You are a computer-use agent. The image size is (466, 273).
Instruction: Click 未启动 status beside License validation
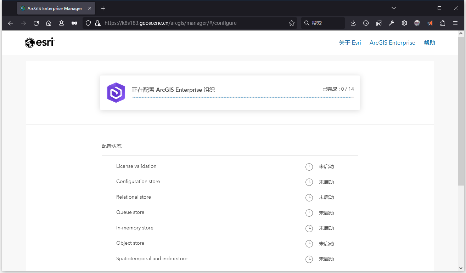(x=326, y=167)
